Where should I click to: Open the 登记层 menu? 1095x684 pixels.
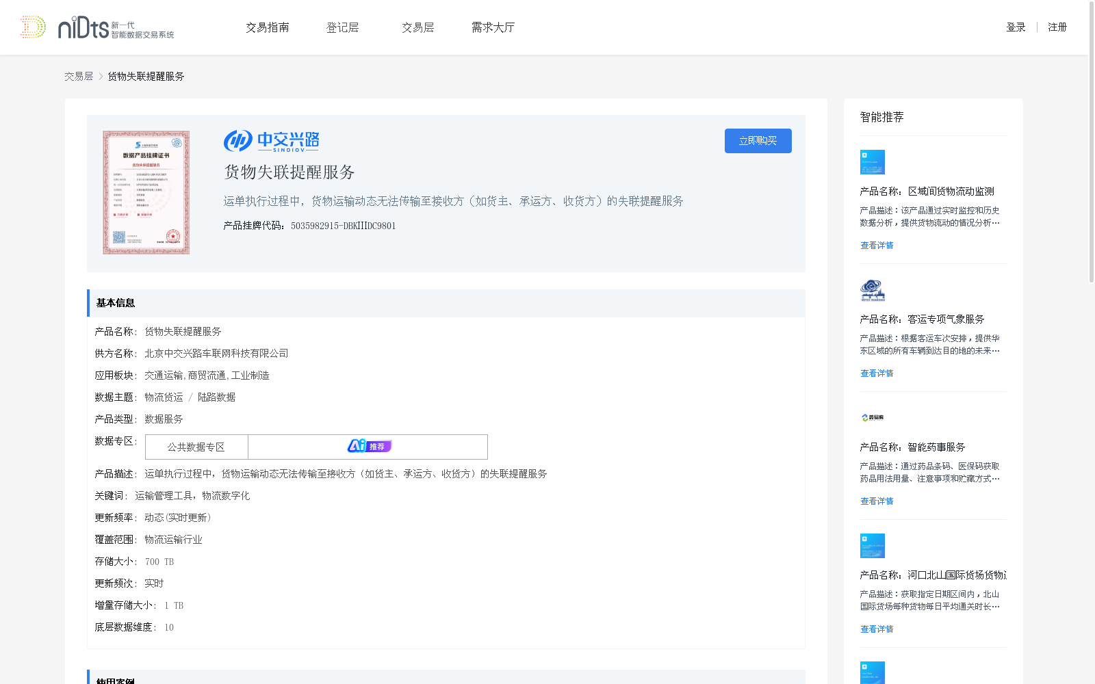(x=343, y=27)
